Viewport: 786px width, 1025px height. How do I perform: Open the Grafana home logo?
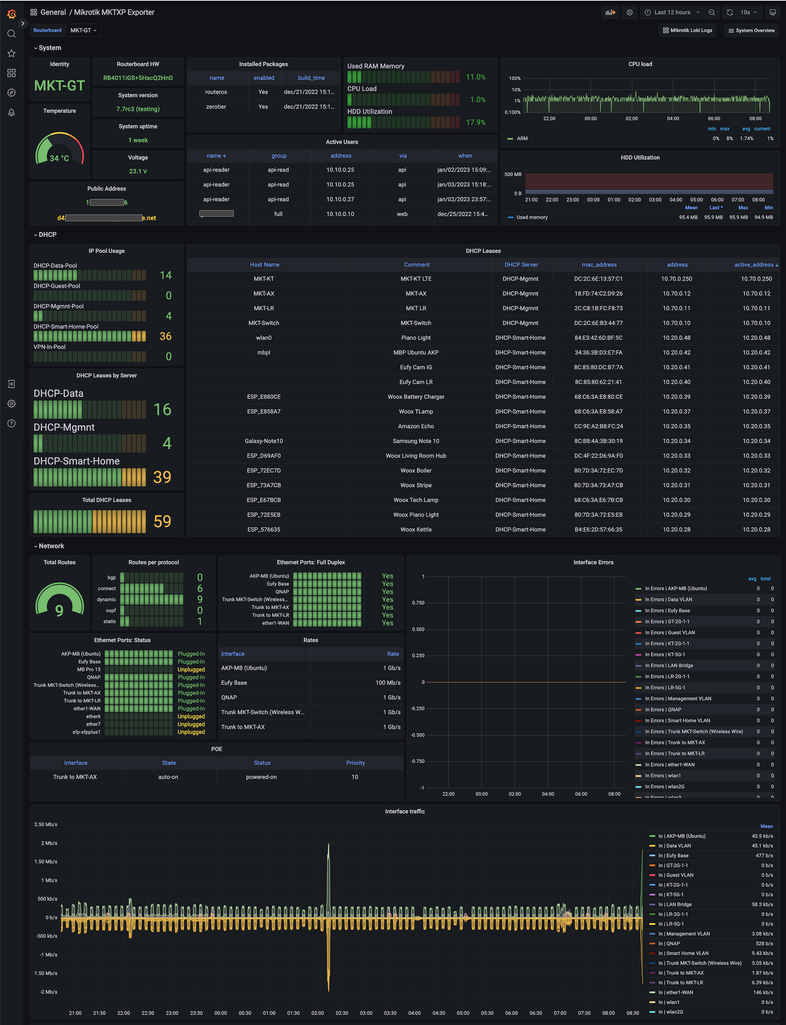point(12,13)
